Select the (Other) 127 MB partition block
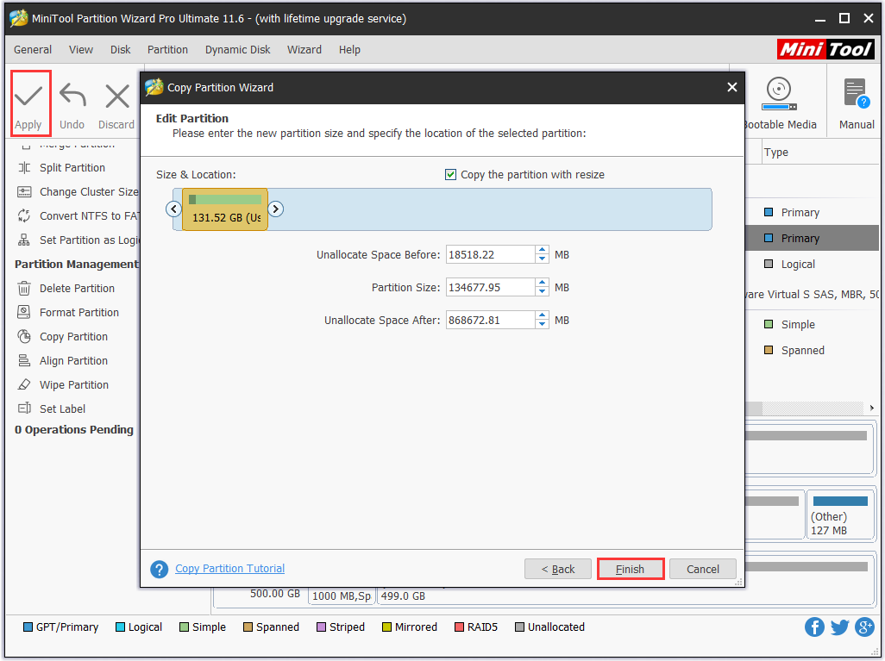Viewport: 885px width, 661px height. pos(840,515)
